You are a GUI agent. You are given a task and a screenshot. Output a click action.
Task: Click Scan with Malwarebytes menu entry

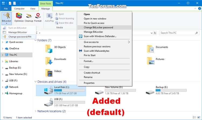pyautogui.click(x=105, y=51)
